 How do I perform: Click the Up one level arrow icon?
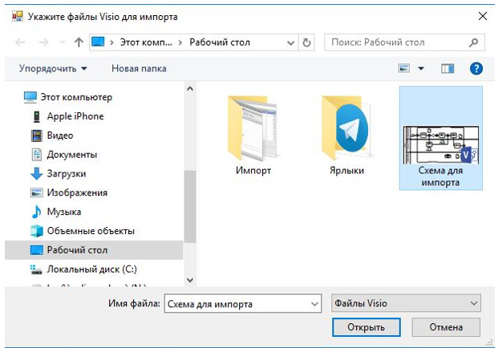(x=79, y=42)
